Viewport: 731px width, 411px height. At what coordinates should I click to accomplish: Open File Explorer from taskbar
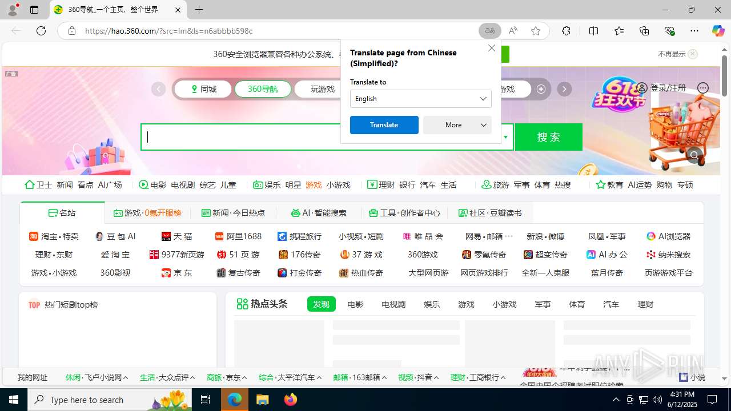click(262, 400)
